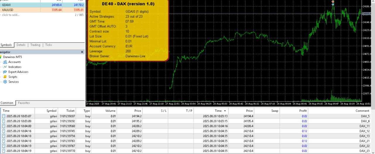Expand the Indicators tree node
Image resolution: width=375 pixels, height=154 pixels.
coord(1,67)
